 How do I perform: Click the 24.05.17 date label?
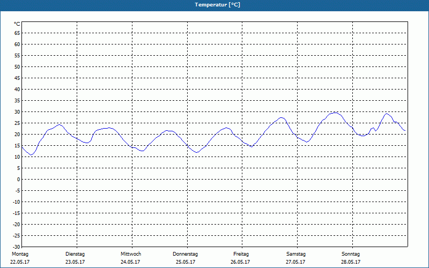pos(130,262)
